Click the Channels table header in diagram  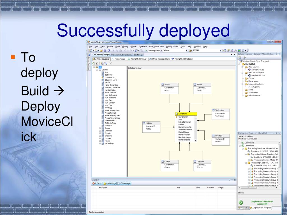[x=202, y=162]
